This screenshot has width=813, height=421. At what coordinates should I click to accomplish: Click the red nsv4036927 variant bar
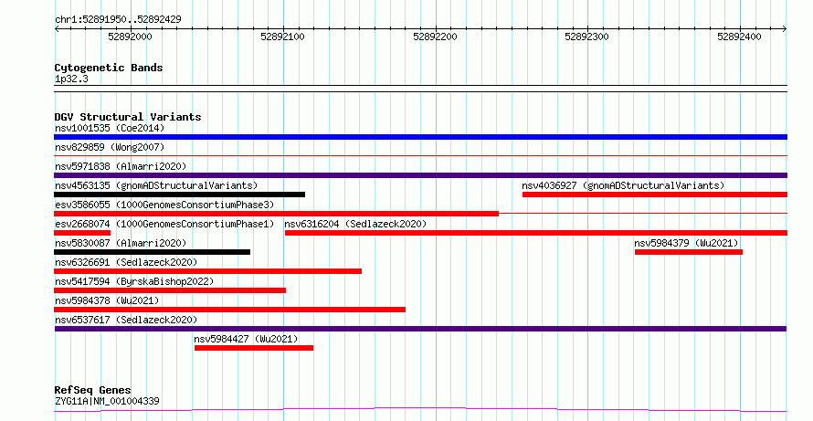[x=655, y=195]
